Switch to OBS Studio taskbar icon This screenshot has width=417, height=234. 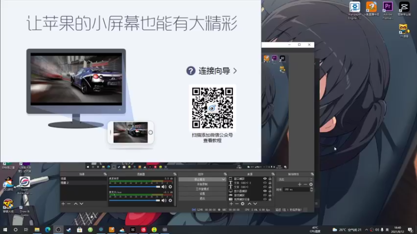58,229
